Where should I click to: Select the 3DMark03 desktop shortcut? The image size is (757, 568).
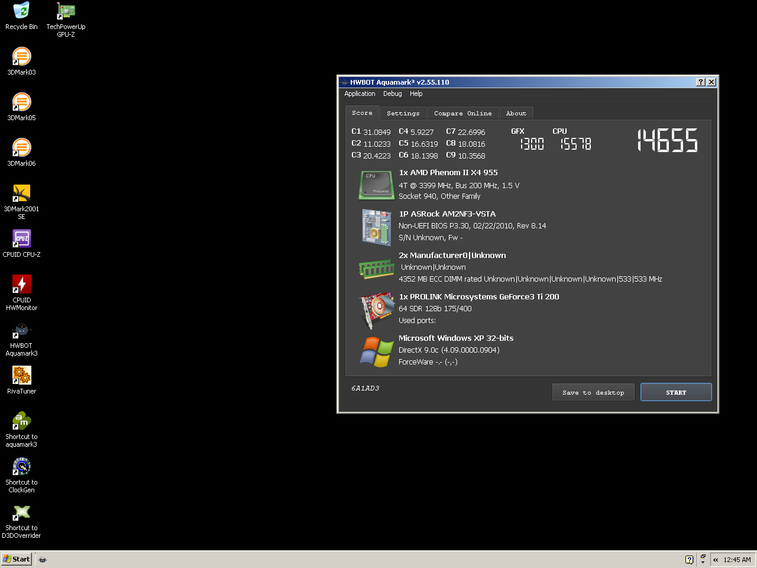pyautogui.click(x=21, y=61)
